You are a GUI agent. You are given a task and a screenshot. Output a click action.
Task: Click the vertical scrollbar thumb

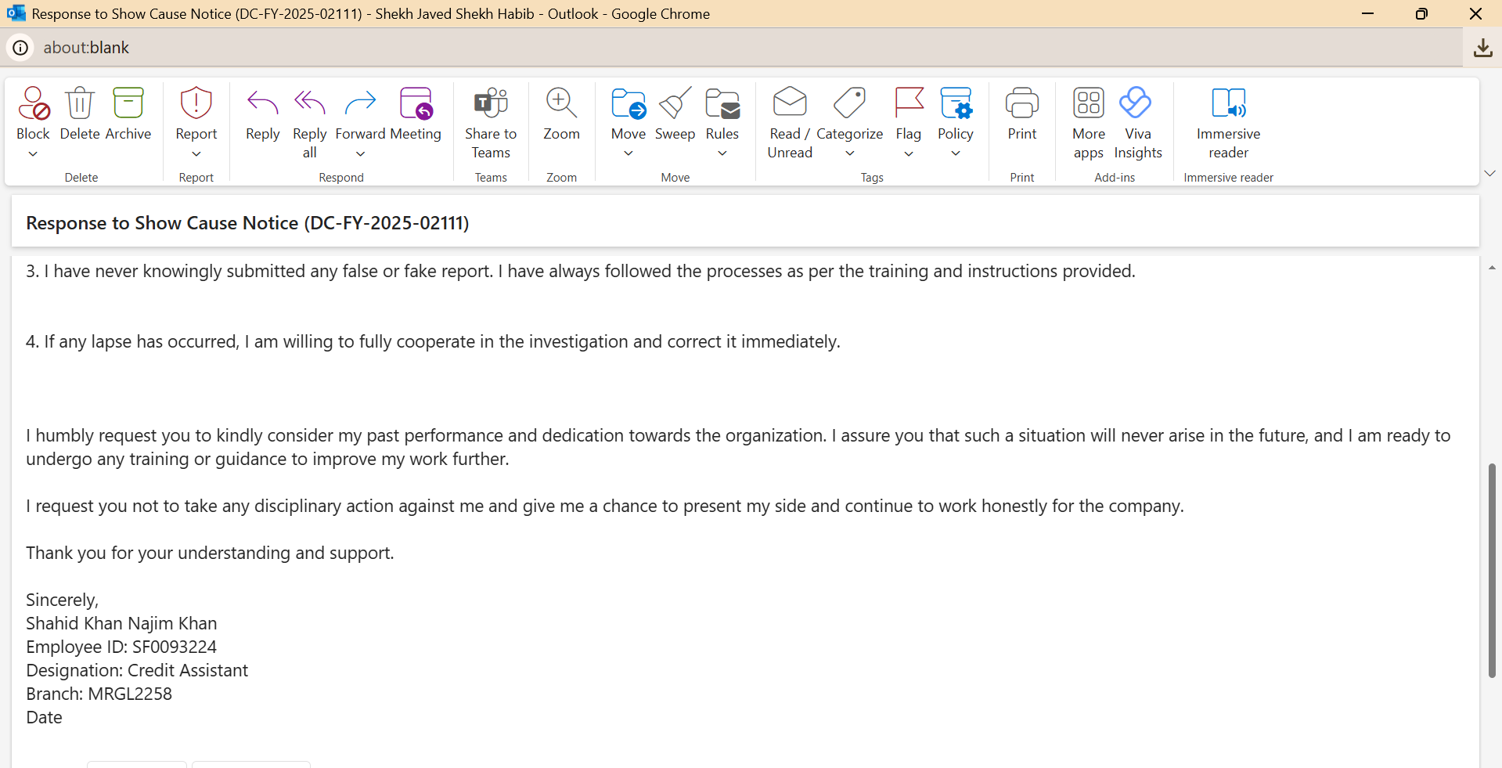(x=1493, y=570)
